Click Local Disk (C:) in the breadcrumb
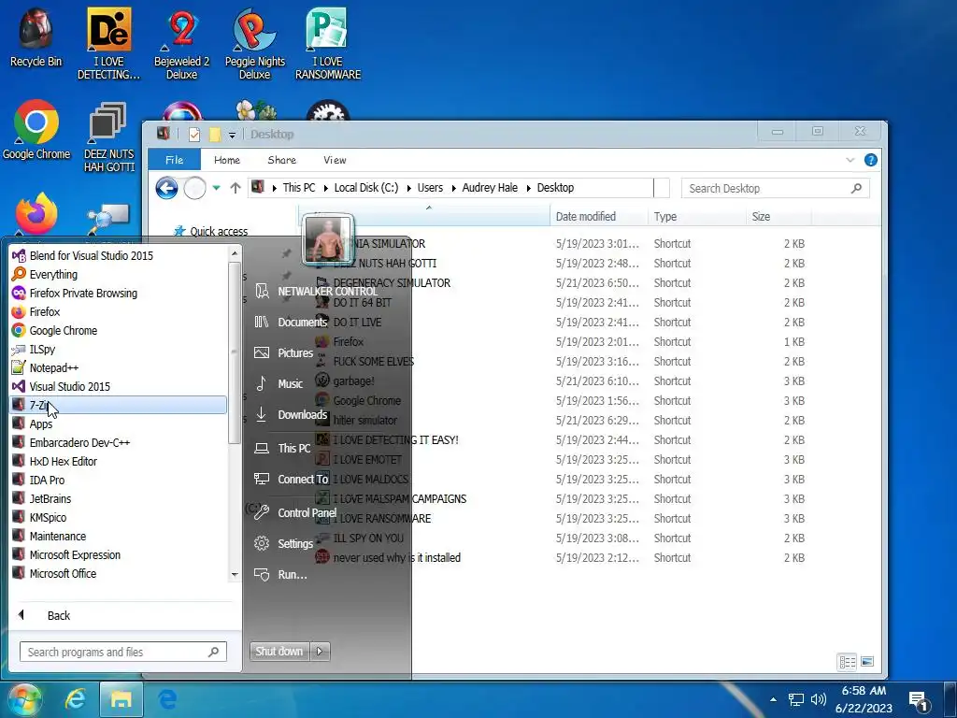 tap(366, 188)
